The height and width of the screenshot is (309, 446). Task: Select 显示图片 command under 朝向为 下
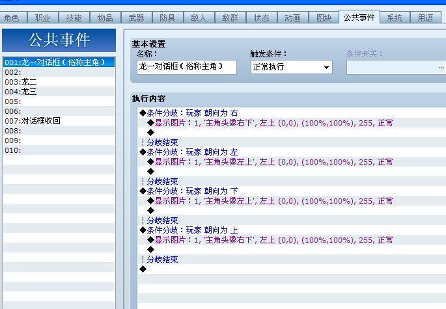[292, 201]
